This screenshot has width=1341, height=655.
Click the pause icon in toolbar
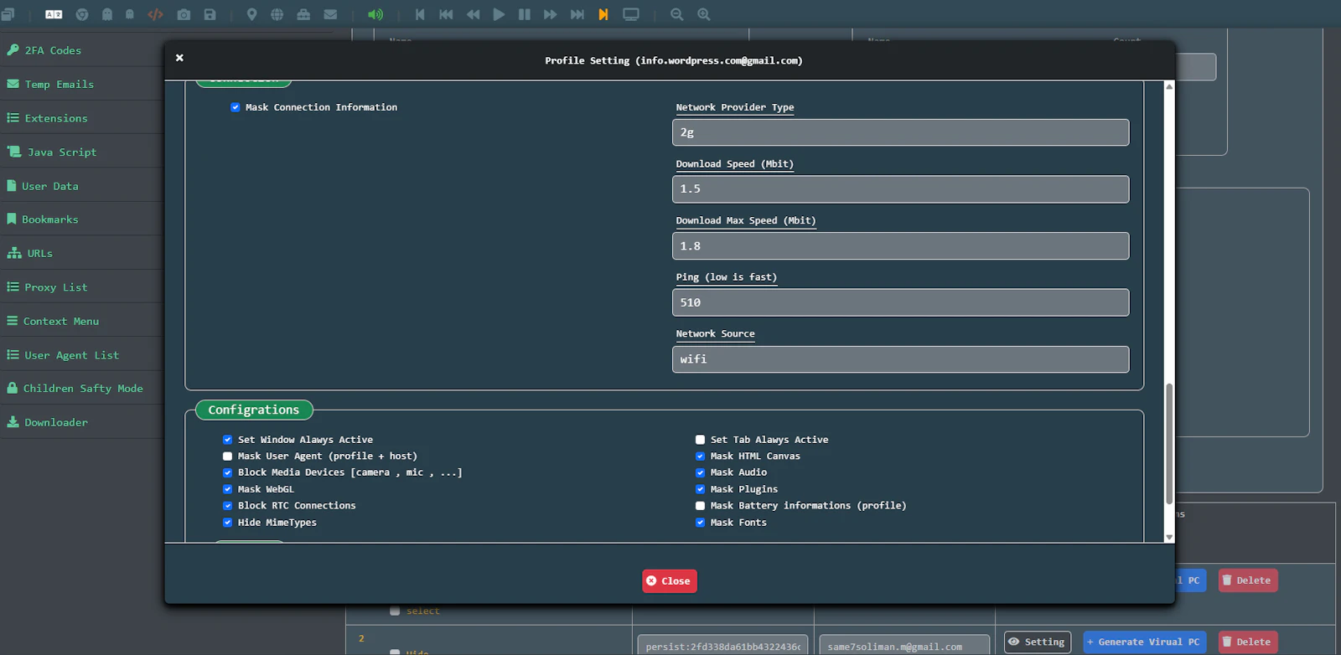(x=525, y=14)
